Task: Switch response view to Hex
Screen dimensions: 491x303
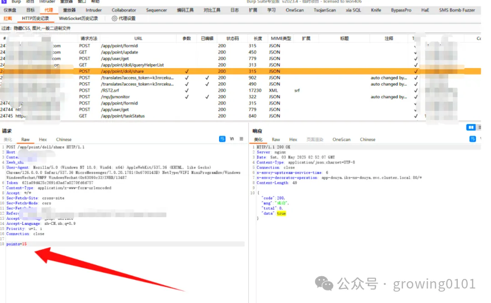Action: (x=293, y=139)
